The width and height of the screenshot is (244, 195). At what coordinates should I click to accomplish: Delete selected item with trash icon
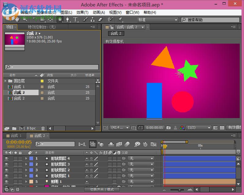click(x=43, y=128)
